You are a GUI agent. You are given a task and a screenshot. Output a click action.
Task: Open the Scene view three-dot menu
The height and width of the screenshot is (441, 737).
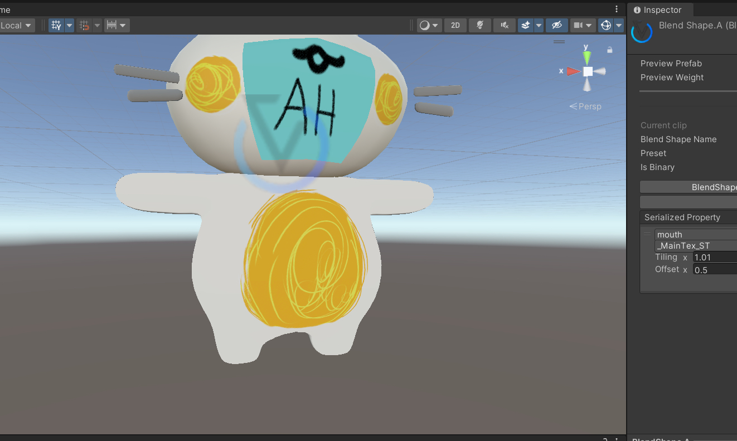[x=617, y=9]
